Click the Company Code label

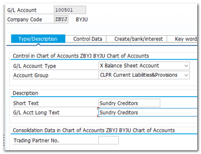click(25, 19)
